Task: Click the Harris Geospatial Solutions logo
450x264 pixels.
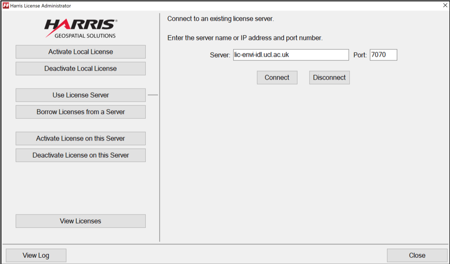Action: pyautogui.click(x=80, y=29)
